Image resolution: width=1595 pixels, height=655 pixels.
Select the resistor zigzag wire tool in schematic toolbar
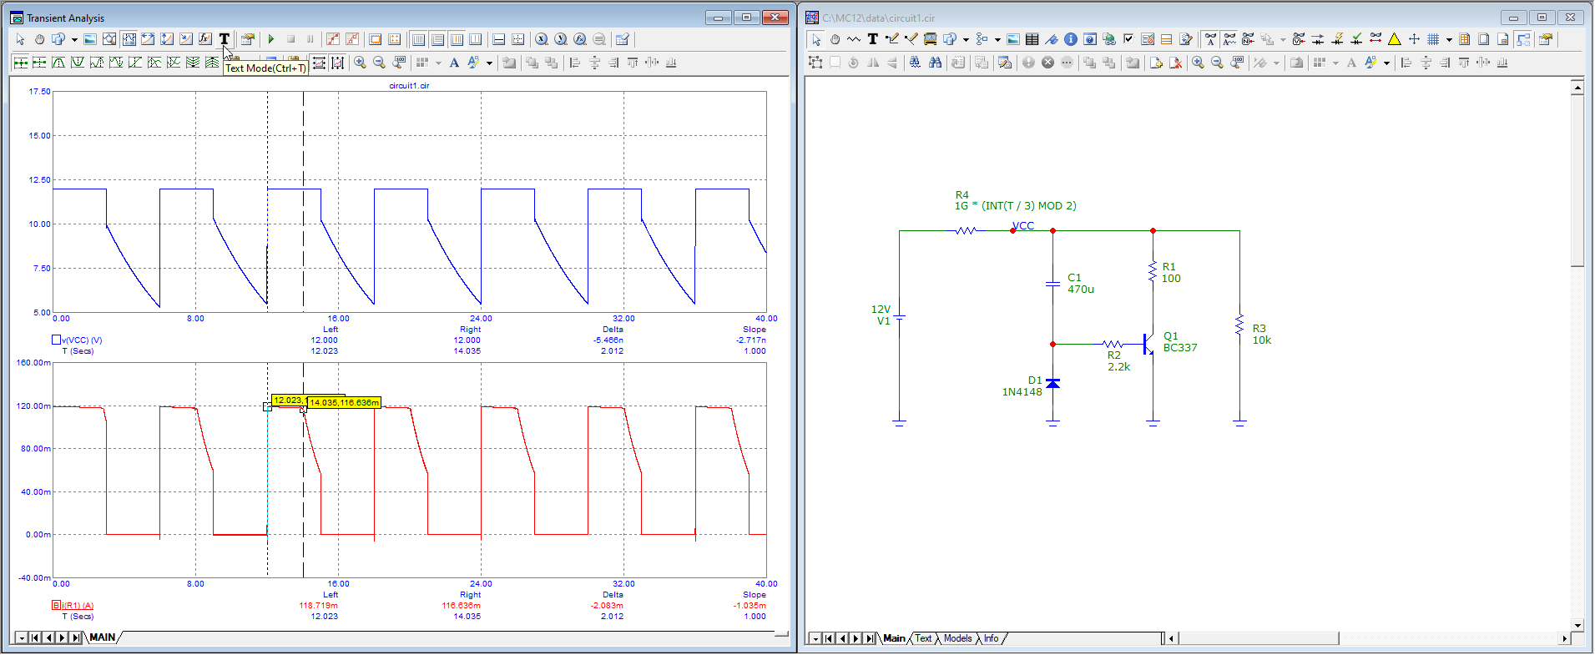(x=853, y=39)
